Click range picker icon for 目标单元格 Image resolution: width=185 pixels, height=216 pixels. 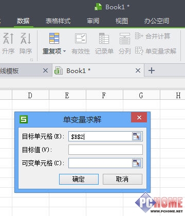tap(137, 137)
